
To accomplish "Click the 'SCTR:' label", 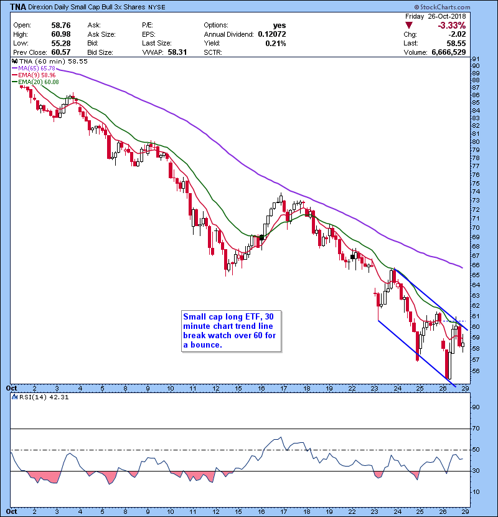I will [212, 52].
